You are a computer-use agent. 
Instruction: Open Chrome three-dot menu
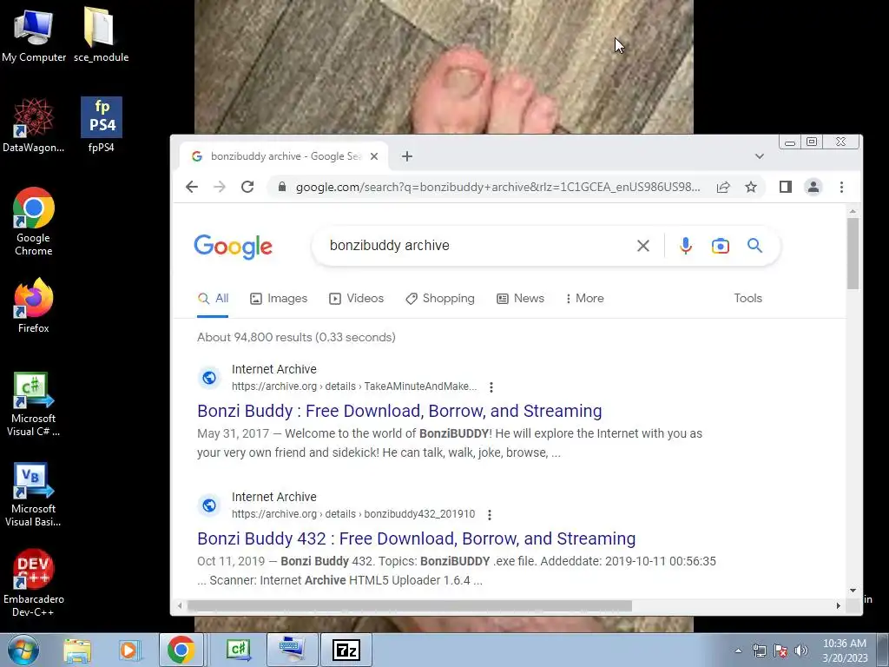[x=841, y=187]
